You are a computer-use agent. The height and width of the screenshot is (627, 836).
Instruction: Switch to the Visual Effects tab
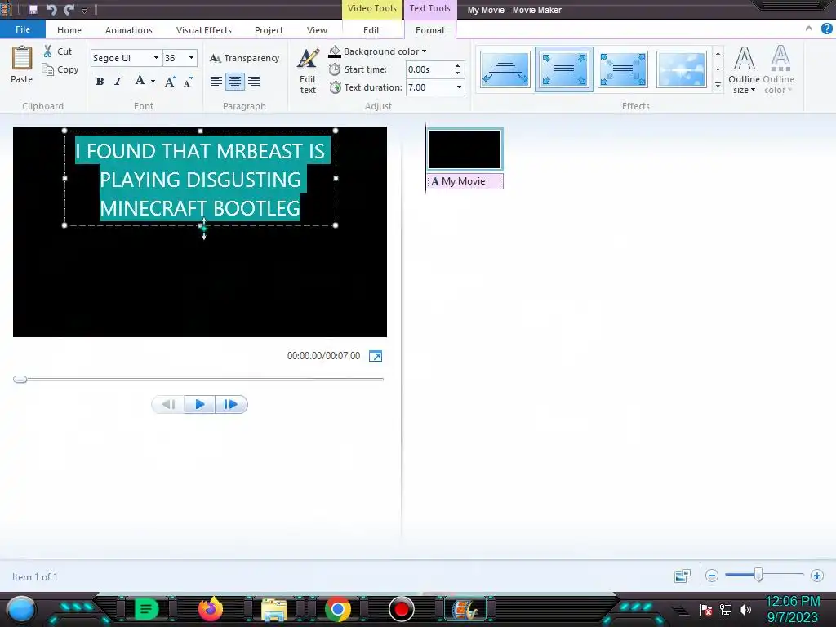[203, 30]
